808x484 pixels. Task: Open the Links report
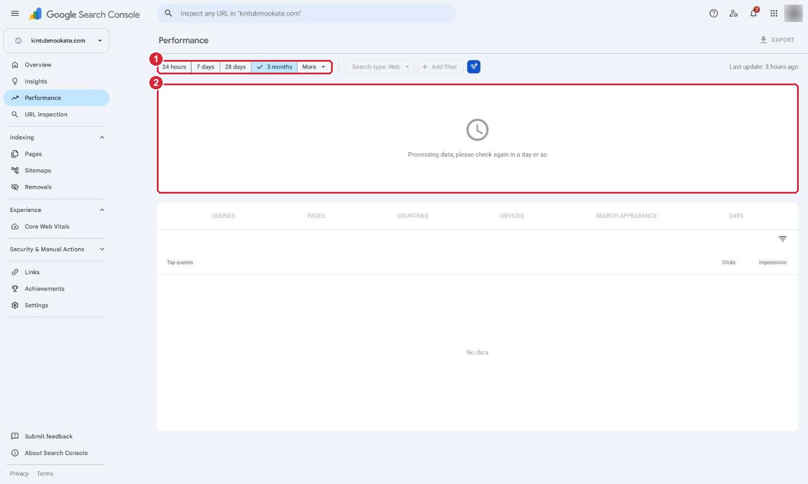57,272
